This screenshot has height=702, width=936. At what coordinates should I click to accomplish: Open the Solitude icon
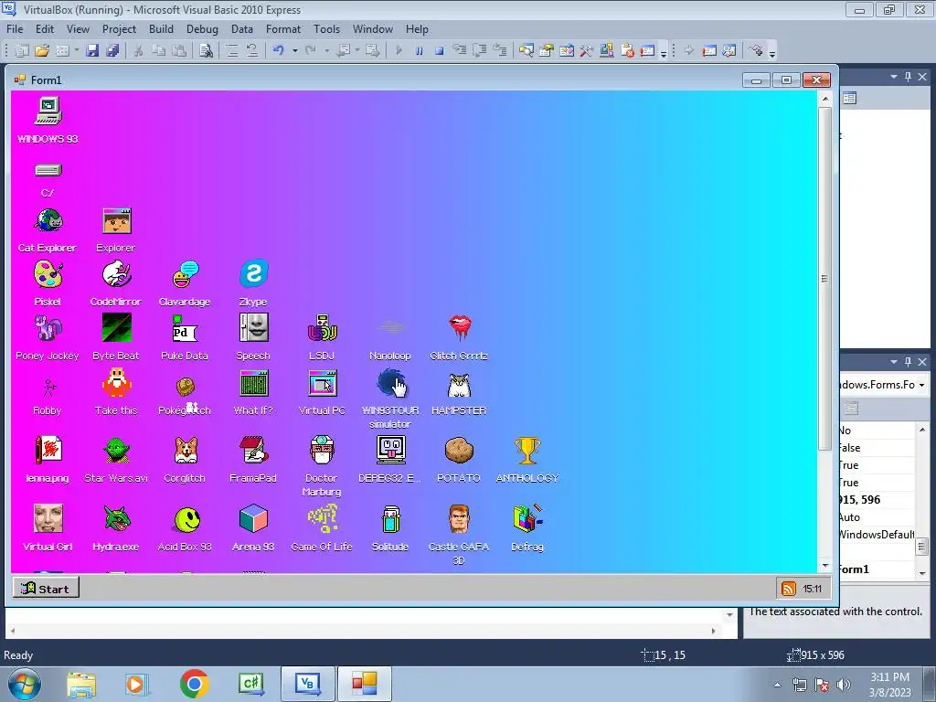pos(391,519)
